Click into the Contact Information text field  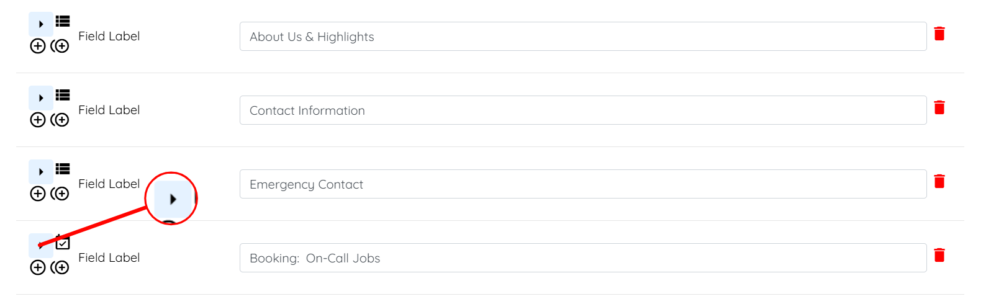click(x=582, y=110)
